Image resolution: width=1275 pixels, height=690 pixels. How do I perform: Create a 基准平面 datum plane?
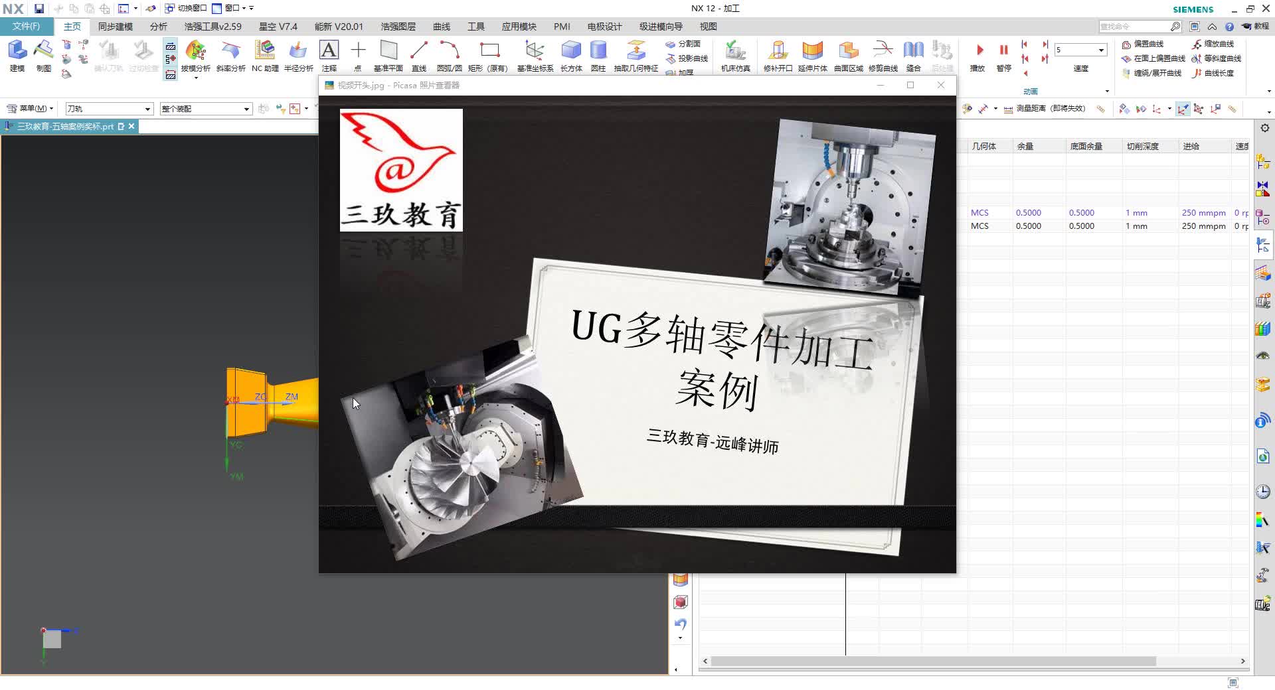[x=388, y=56]
